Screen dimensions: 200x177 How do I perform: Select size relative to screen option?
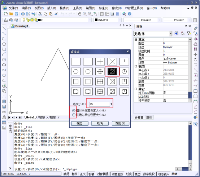pyautogui.click(x=74, y=111)
